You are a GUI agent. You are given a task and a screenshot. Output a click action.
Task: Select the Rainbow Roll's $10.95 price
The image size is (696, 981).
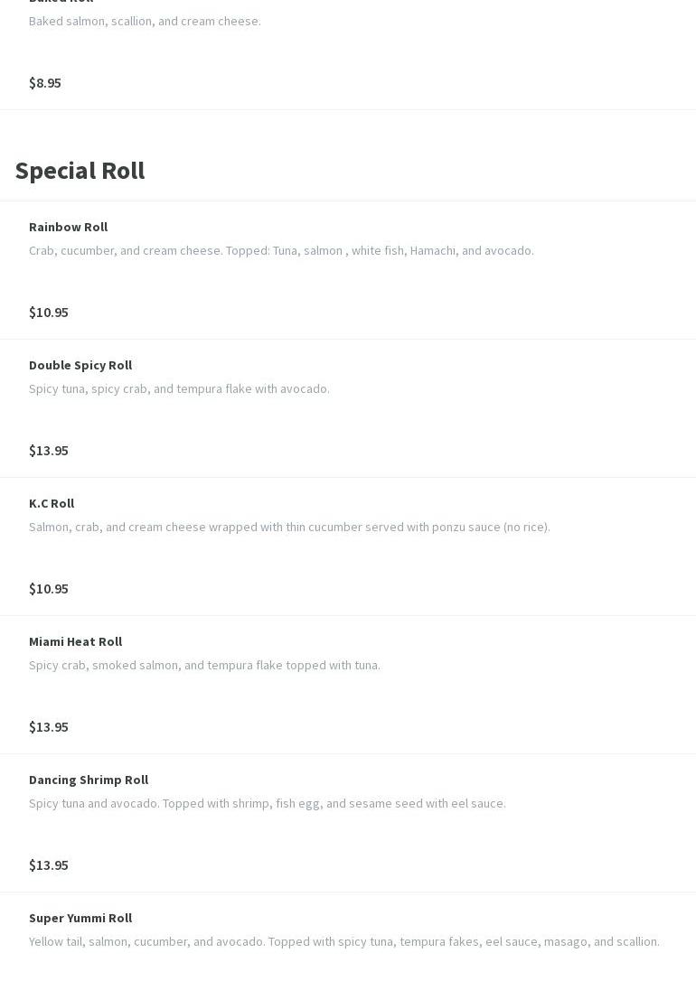click(49, 312)
